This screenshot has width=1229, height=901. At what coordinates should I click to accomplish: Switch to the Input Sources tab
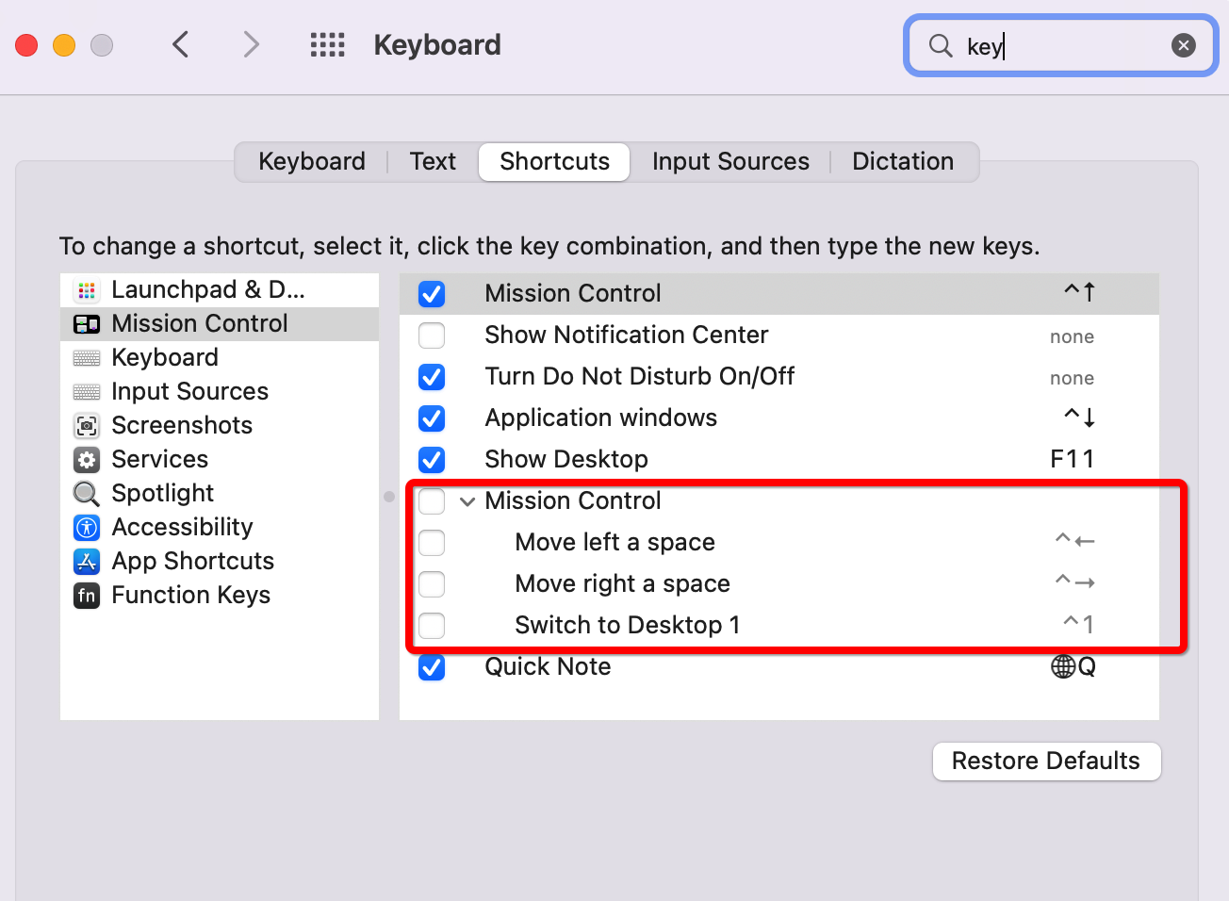(730, 162)
